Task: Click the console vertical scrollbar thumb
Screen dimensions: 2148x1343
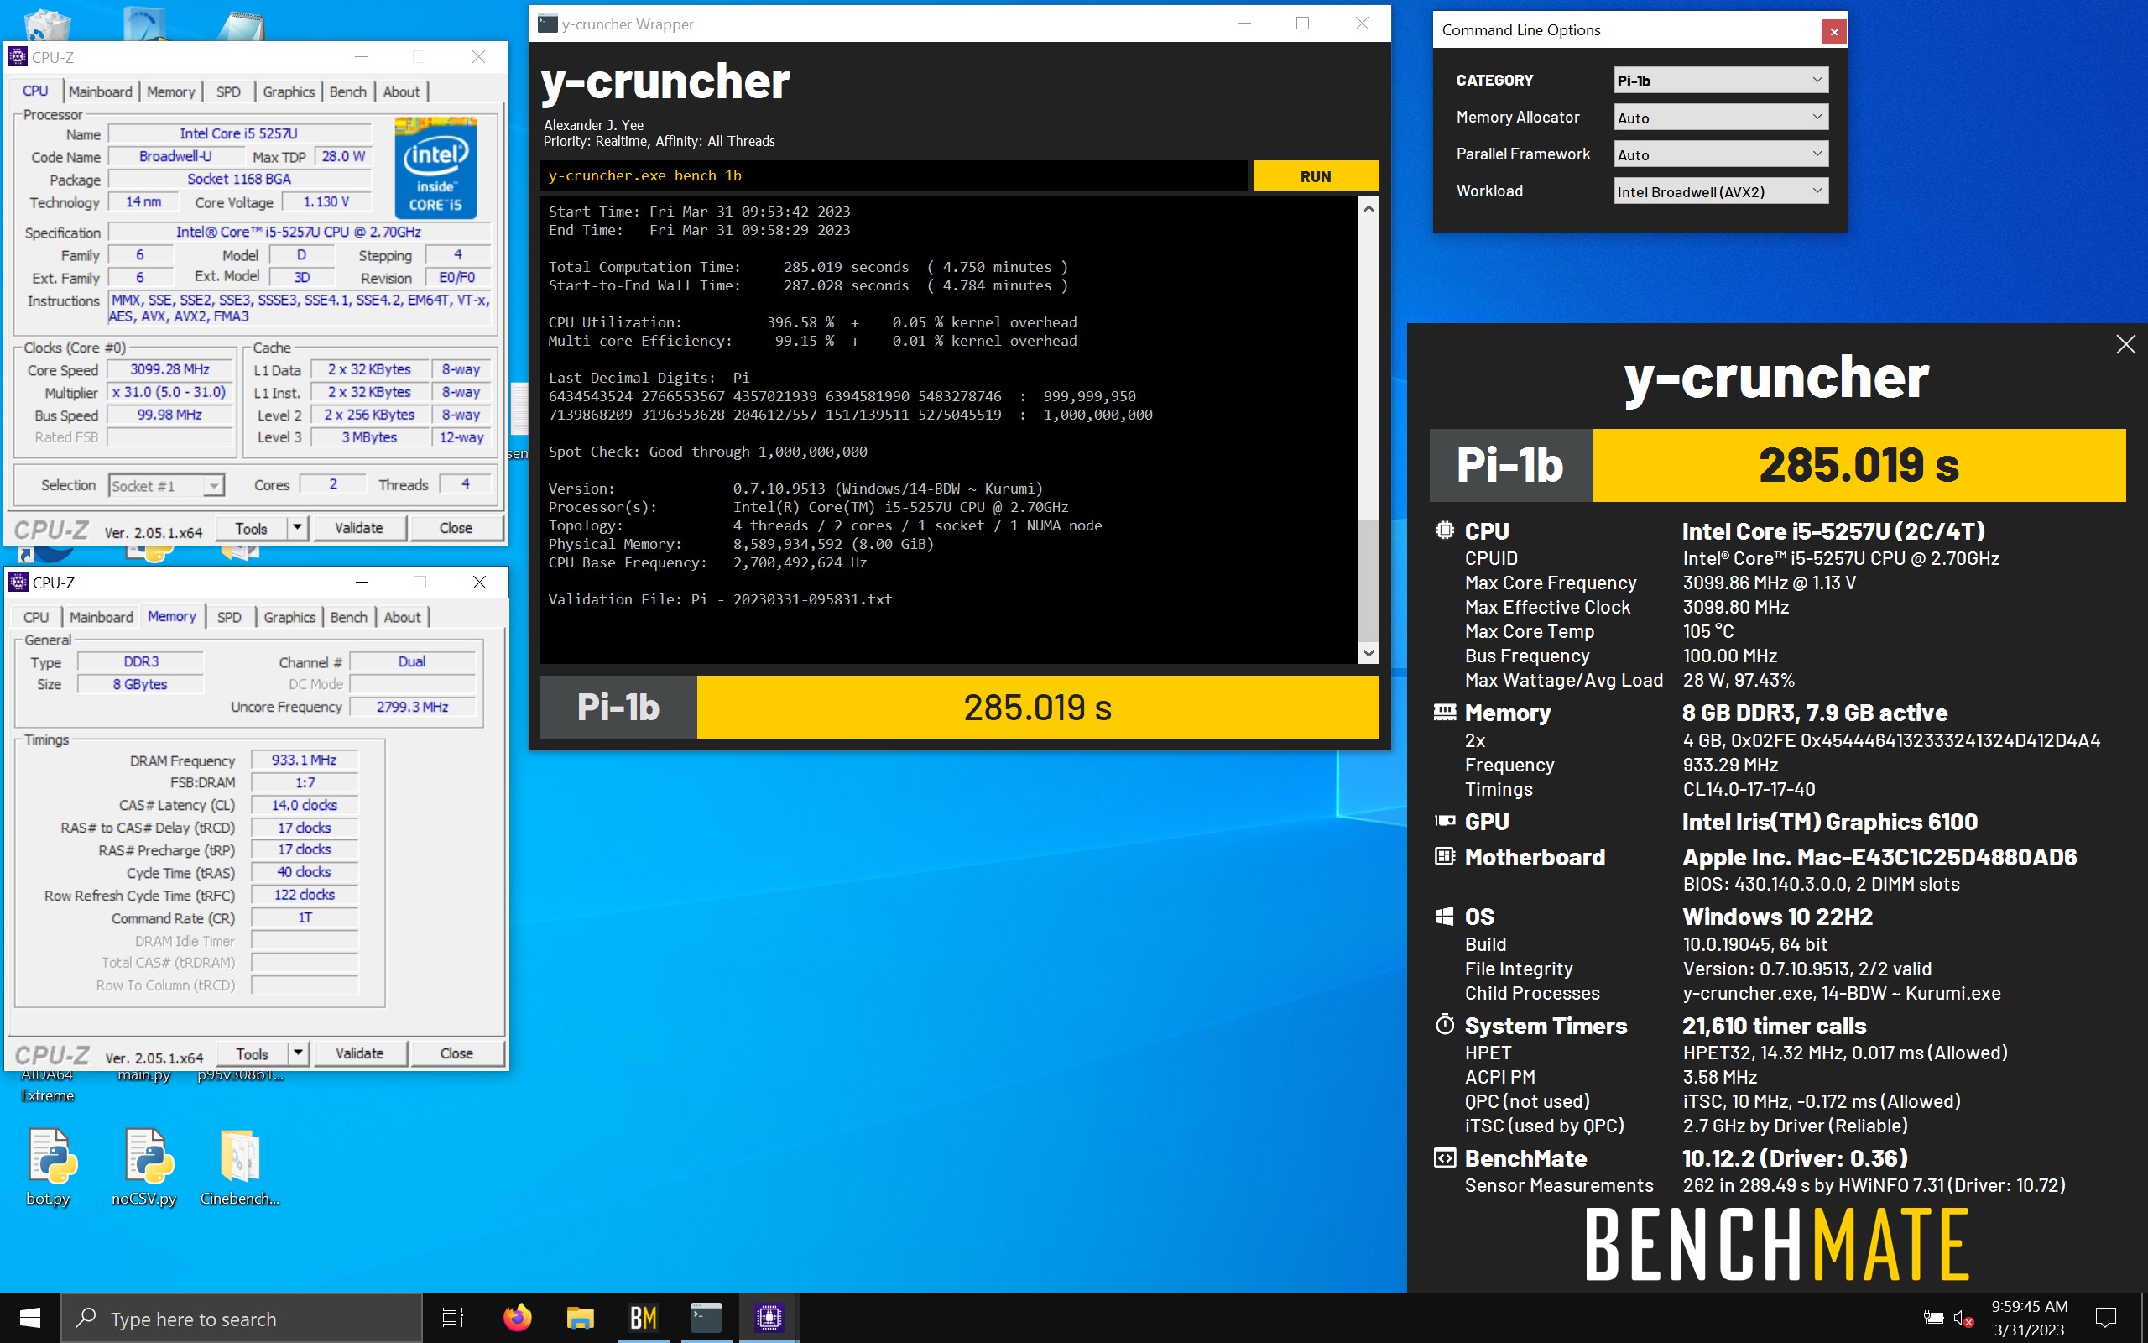Action: click(1369, 579)
